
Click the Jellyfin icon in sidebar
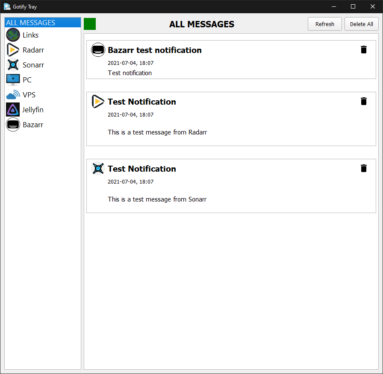click(x=13, y=110)
